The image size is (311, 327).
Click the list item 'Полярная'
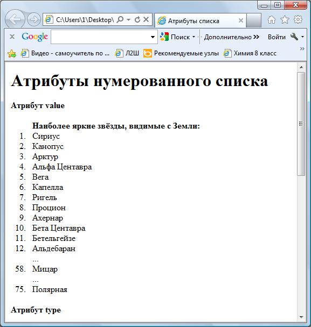(x=50, y=289)
